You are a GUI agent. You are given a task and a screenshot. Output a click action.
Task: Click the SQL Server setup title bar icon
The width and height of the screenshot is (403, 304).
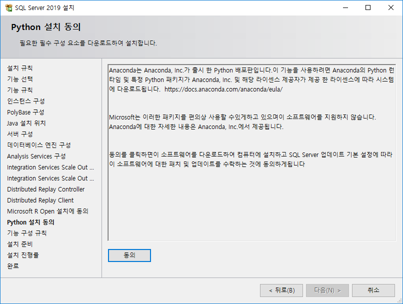(8, 7)
